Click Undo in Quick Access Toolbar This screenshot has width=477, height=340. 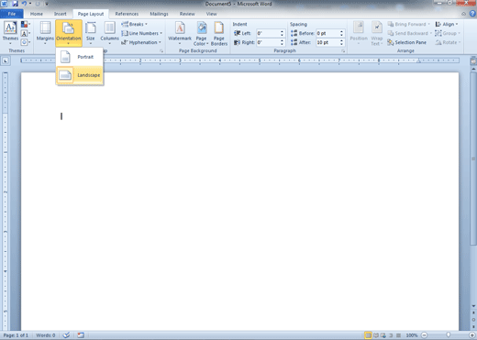tap(24, 4)
